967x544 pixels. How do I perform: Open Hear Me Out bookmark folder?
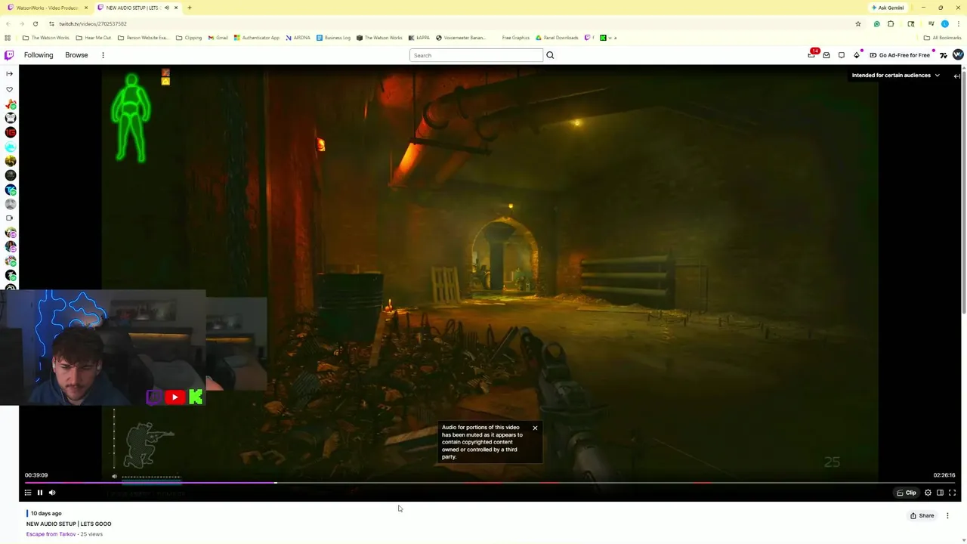(94, 38)
